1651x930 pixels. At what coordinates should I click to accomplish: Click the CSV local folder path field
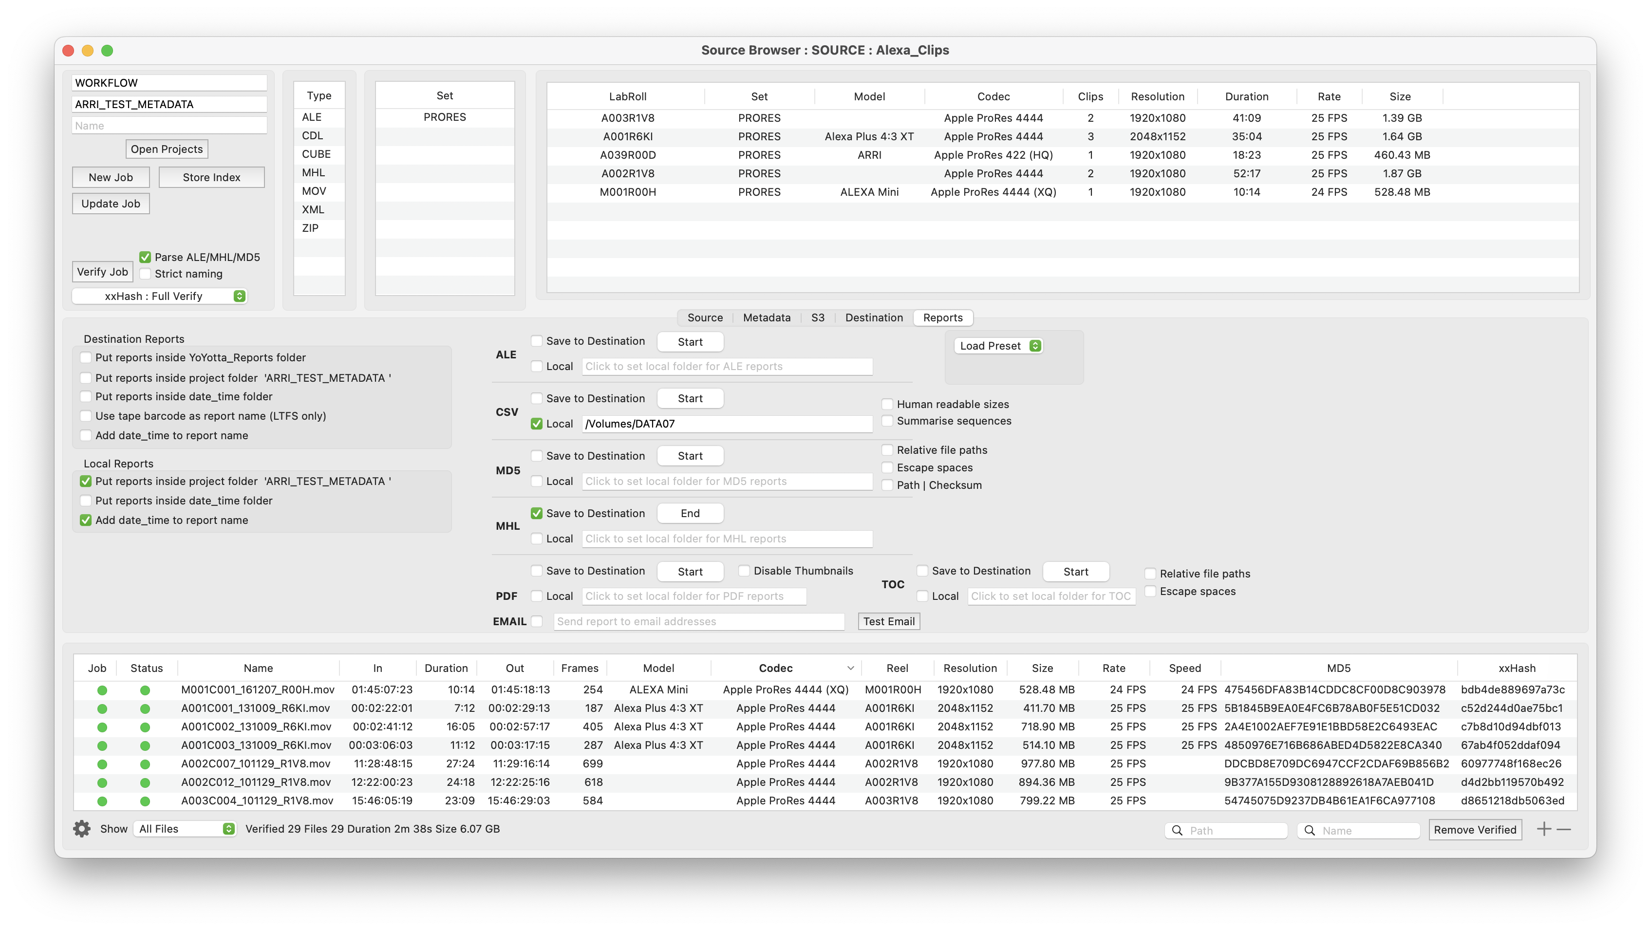pos(727,424)
